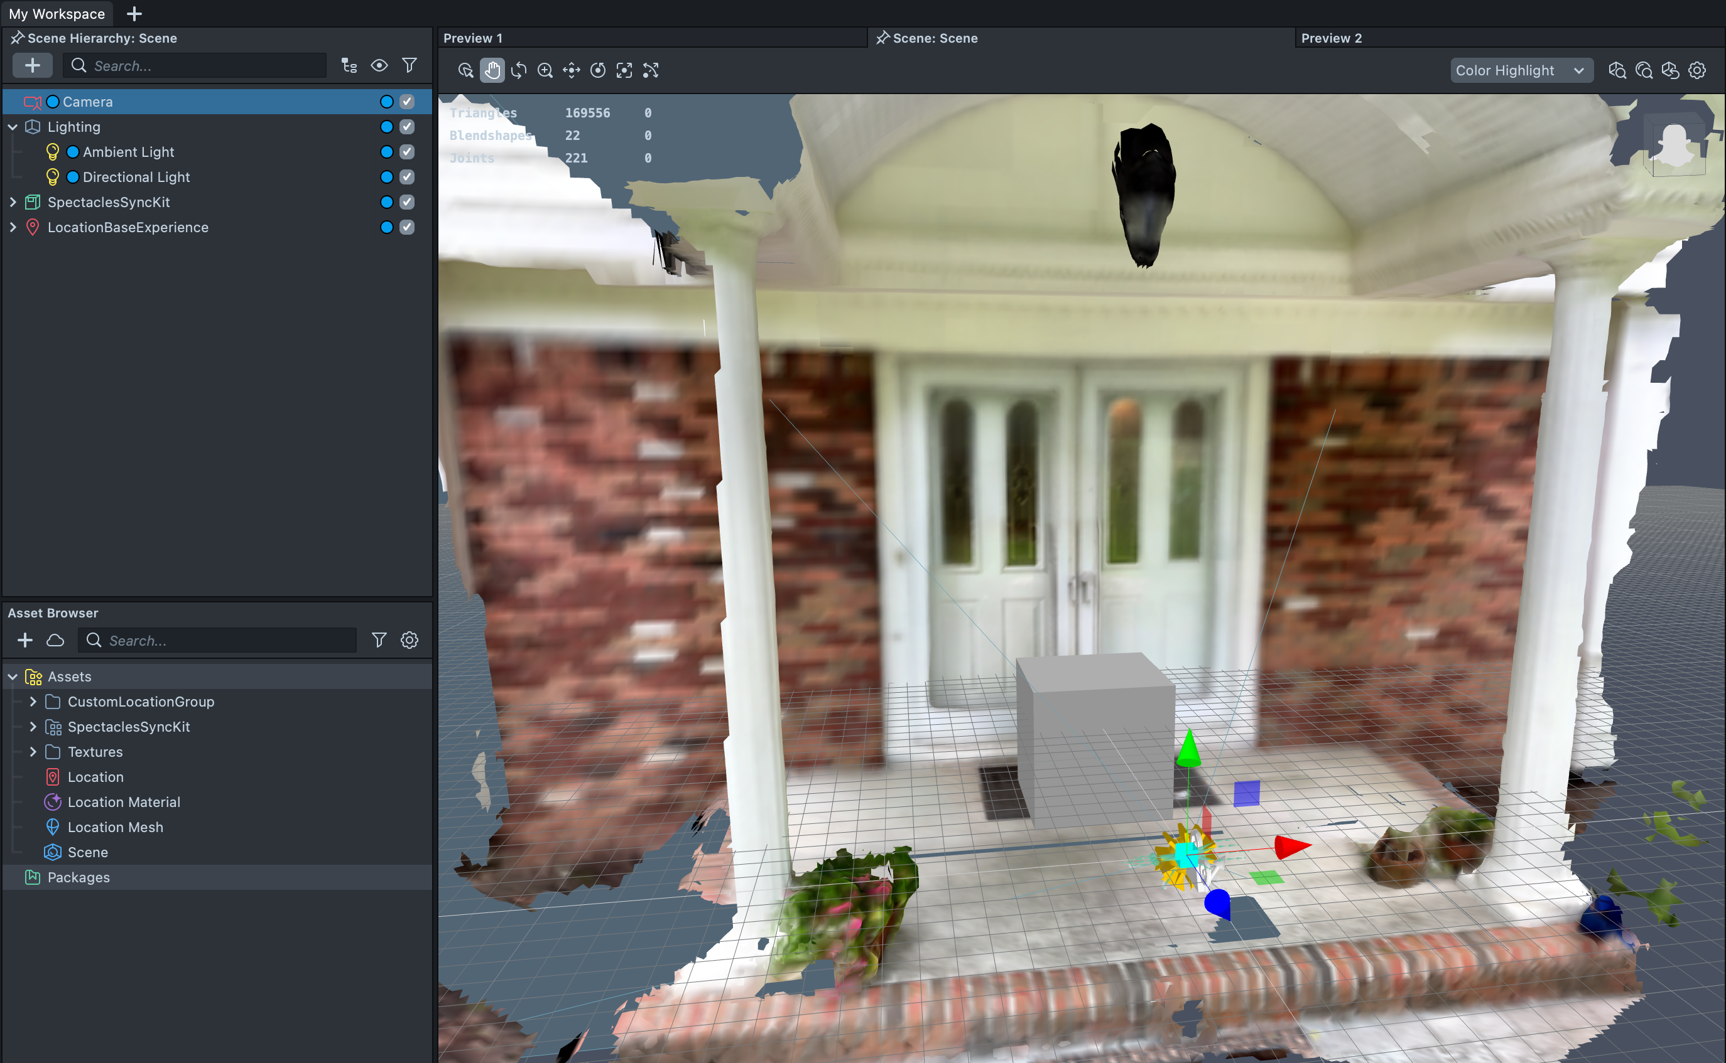The image size is (1726, 1063).
Task: Click the Asset Browser cloud icon
Action: point(55,640)
